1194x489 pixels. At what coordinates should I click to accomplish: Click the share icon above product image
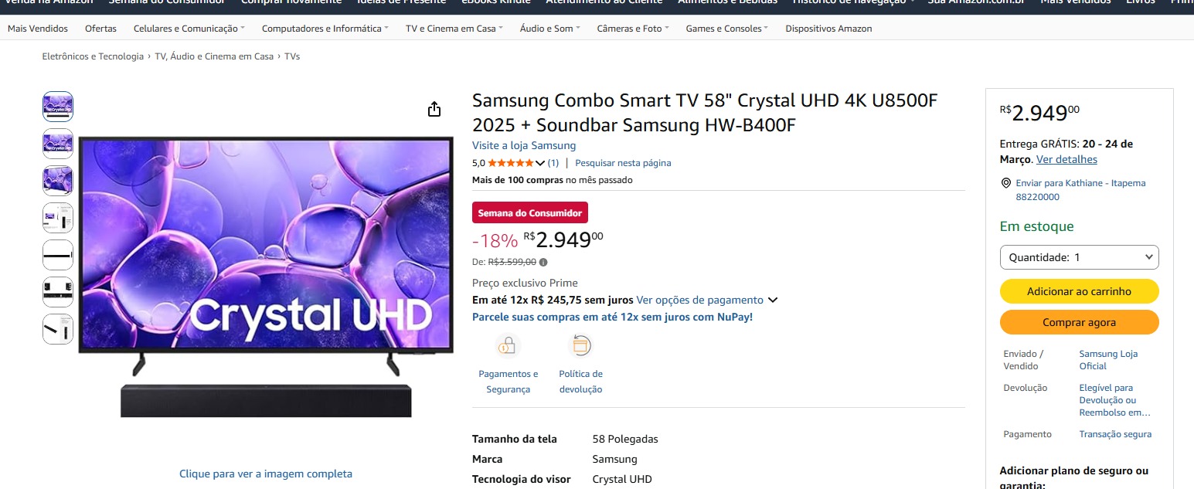[x=434, y=109]
